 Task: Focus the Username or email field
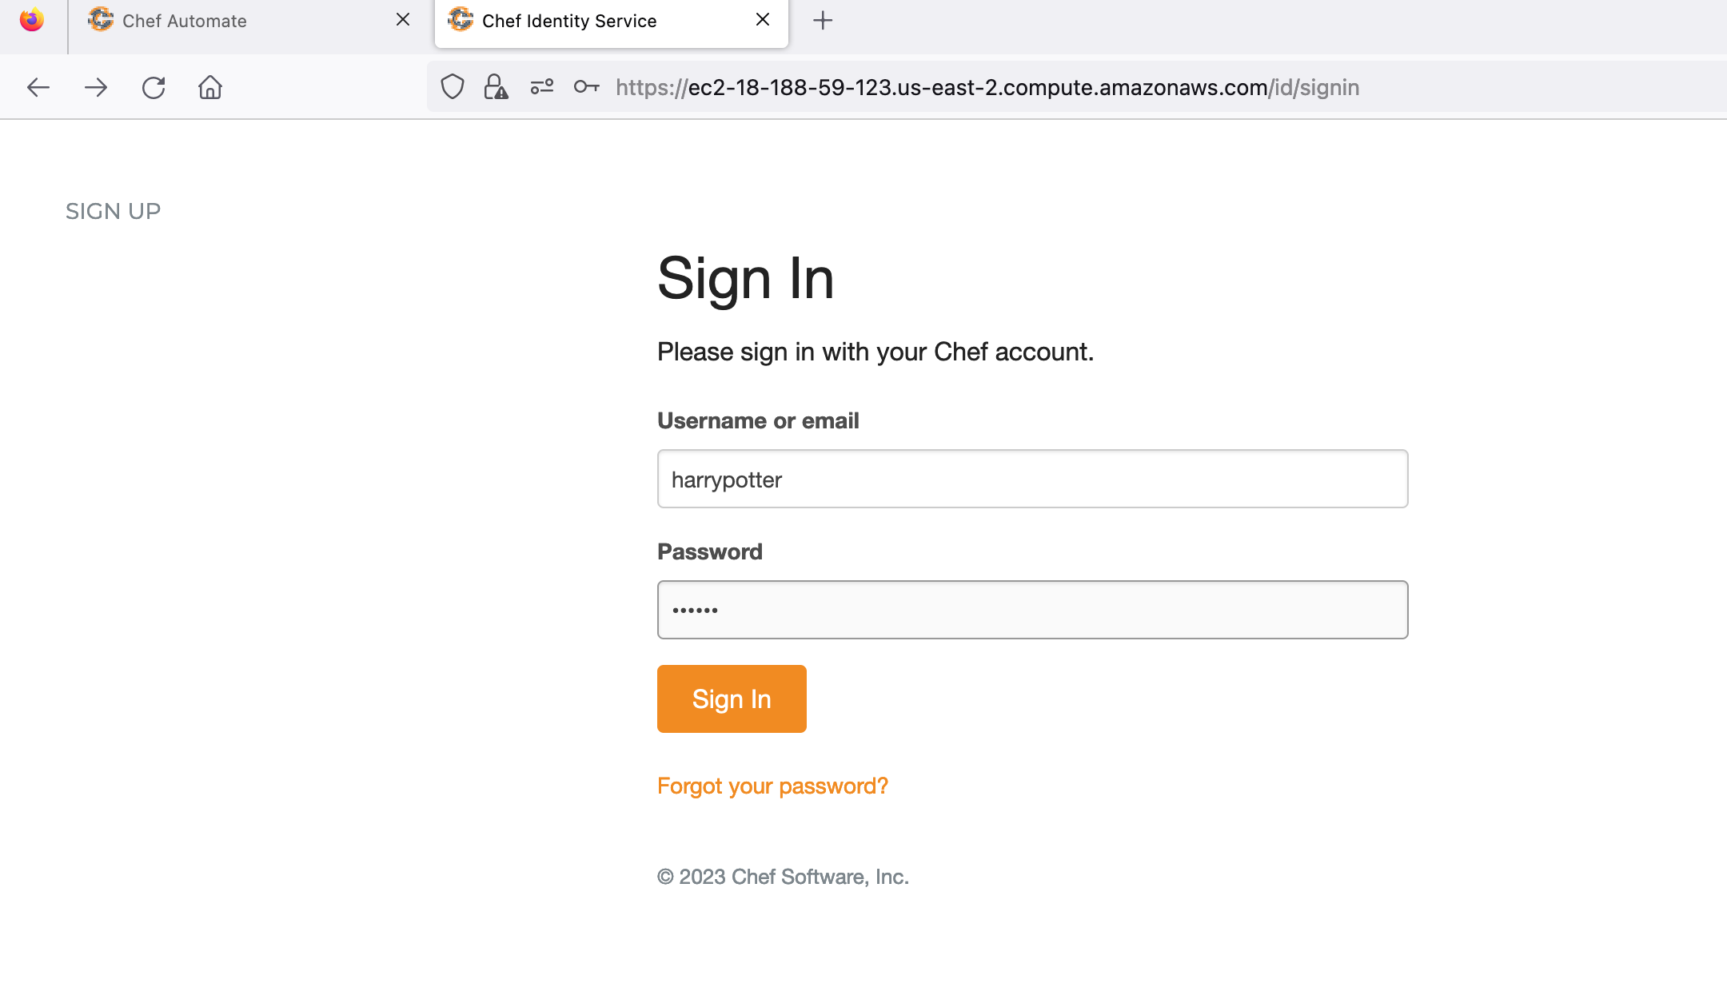[x=1032, y=479]
